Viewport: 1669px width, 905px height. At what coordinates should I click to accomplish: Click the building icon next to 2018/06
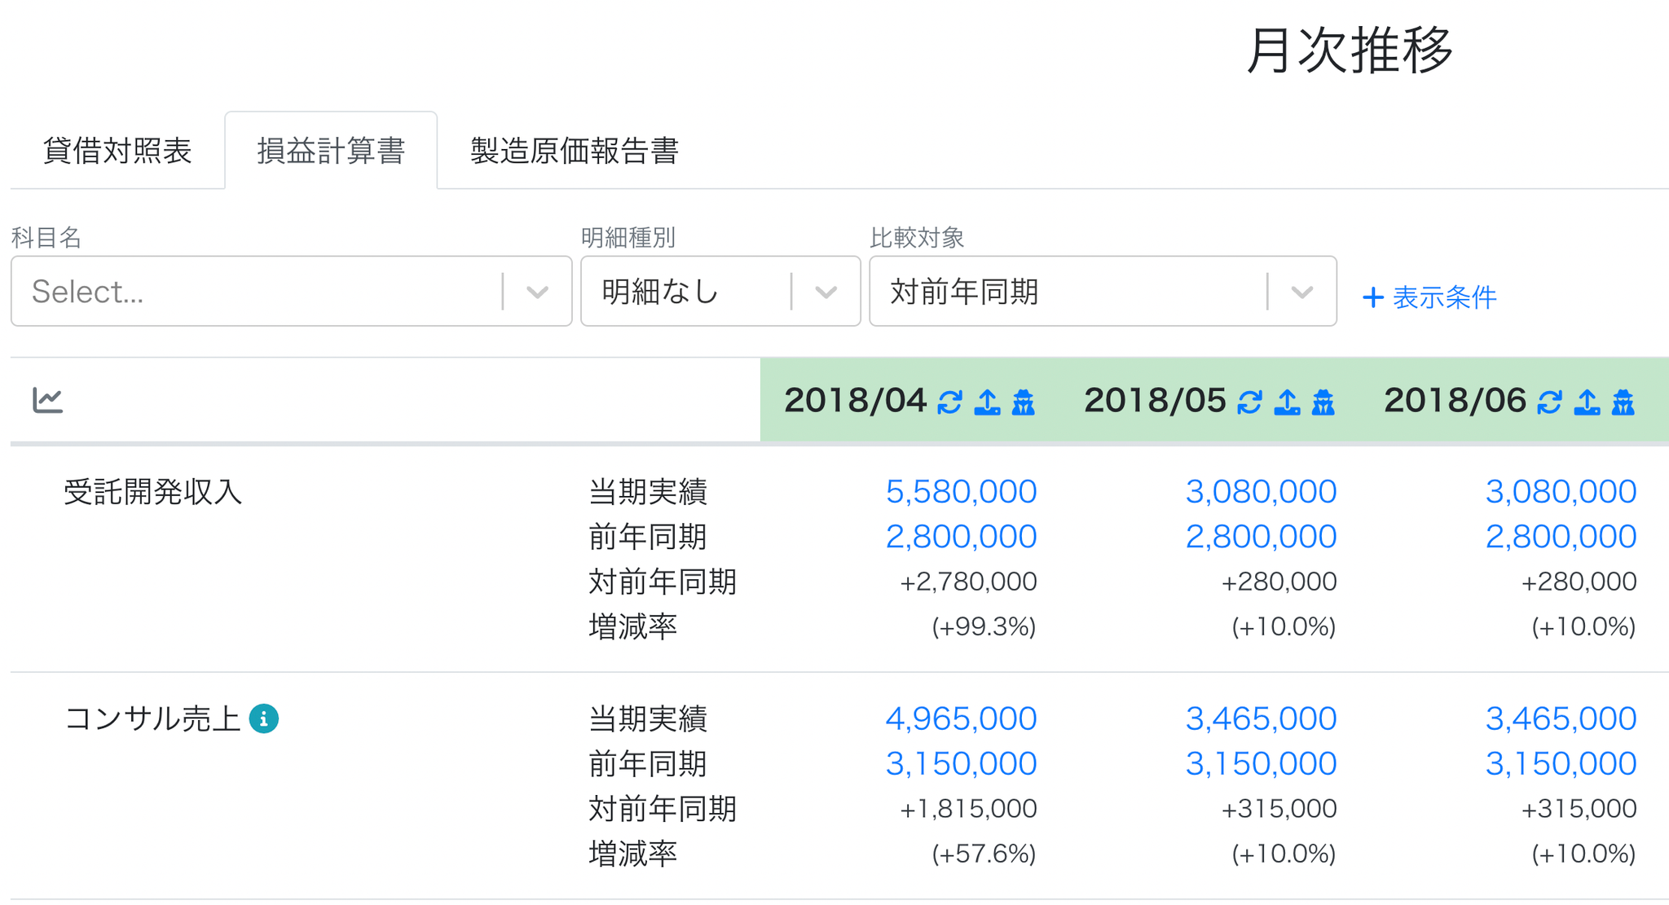tap(1623, 402)
